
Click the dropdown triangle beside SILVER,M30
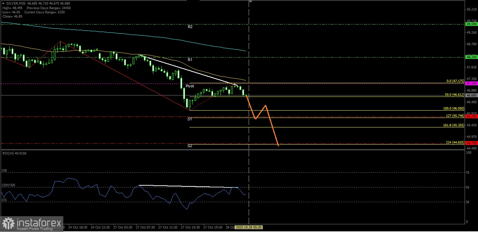pos(3,3)
